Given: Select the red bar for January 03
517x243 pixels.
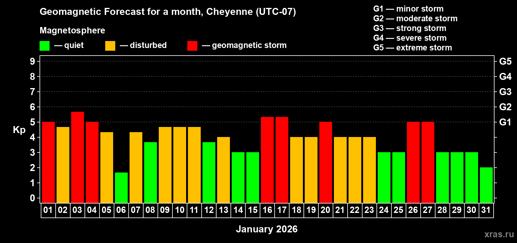Looking at the screenshot, I should 78,157.
